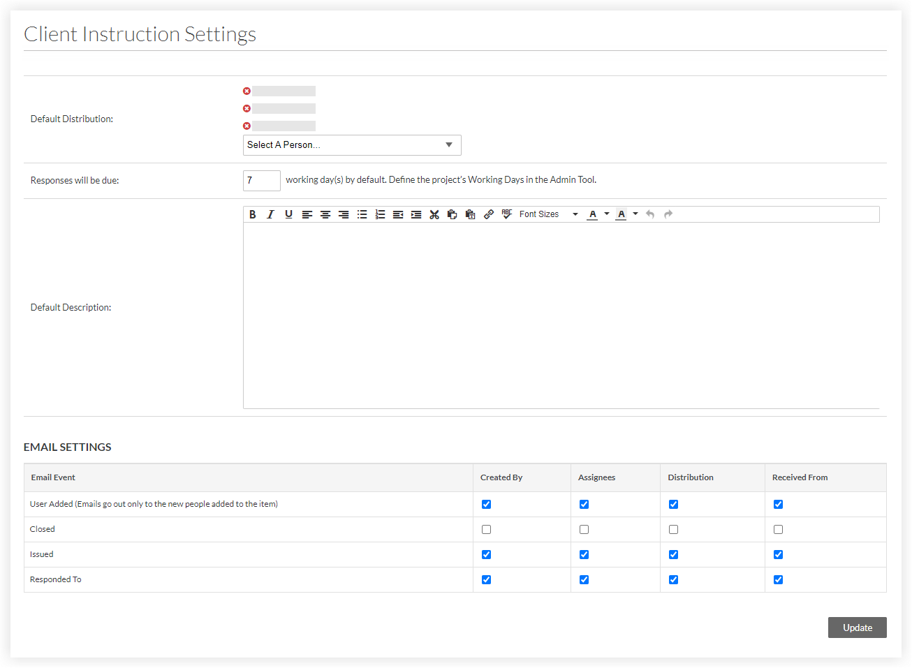Image resolution: width=912 pixels, height=668 pixels.
Task: Cut text using the scissors icon
Action: click(434, 214)
